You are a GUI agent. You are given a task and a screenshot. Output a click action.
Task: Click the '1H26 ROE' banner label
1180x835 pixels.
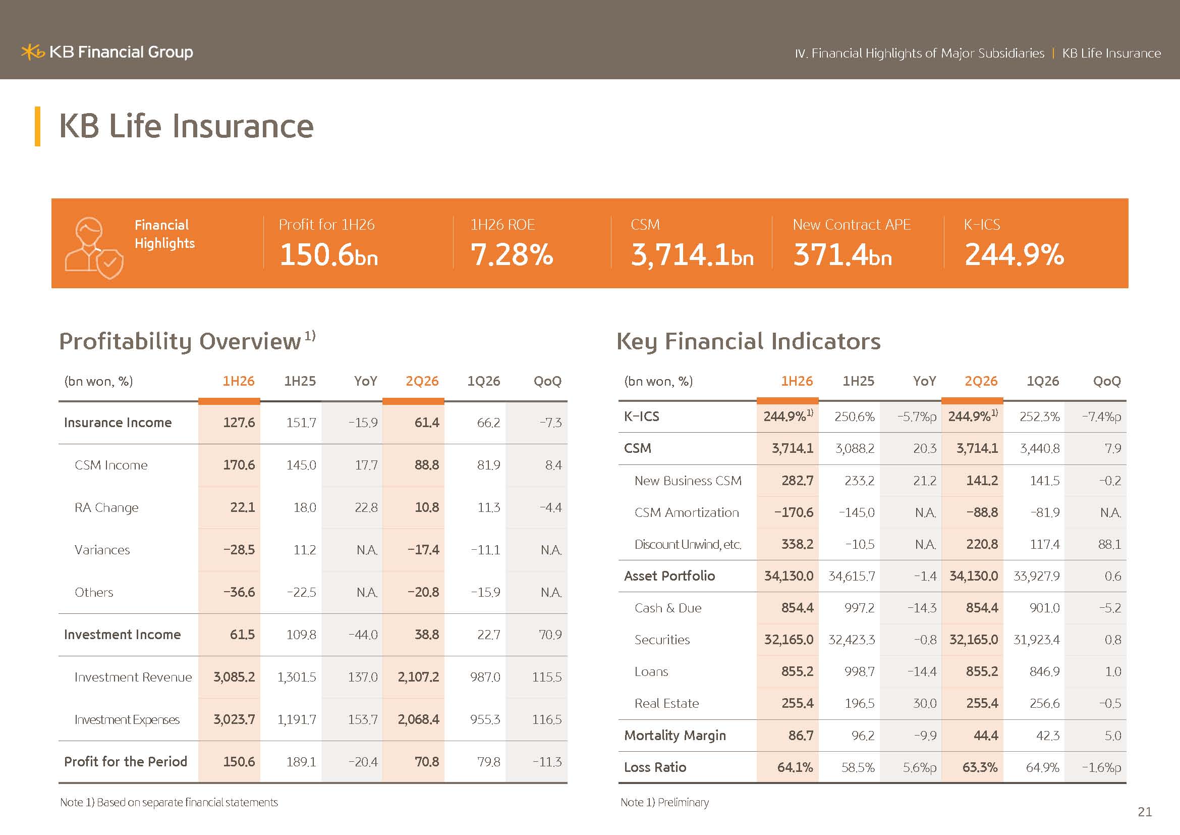(x=502, y=225)
